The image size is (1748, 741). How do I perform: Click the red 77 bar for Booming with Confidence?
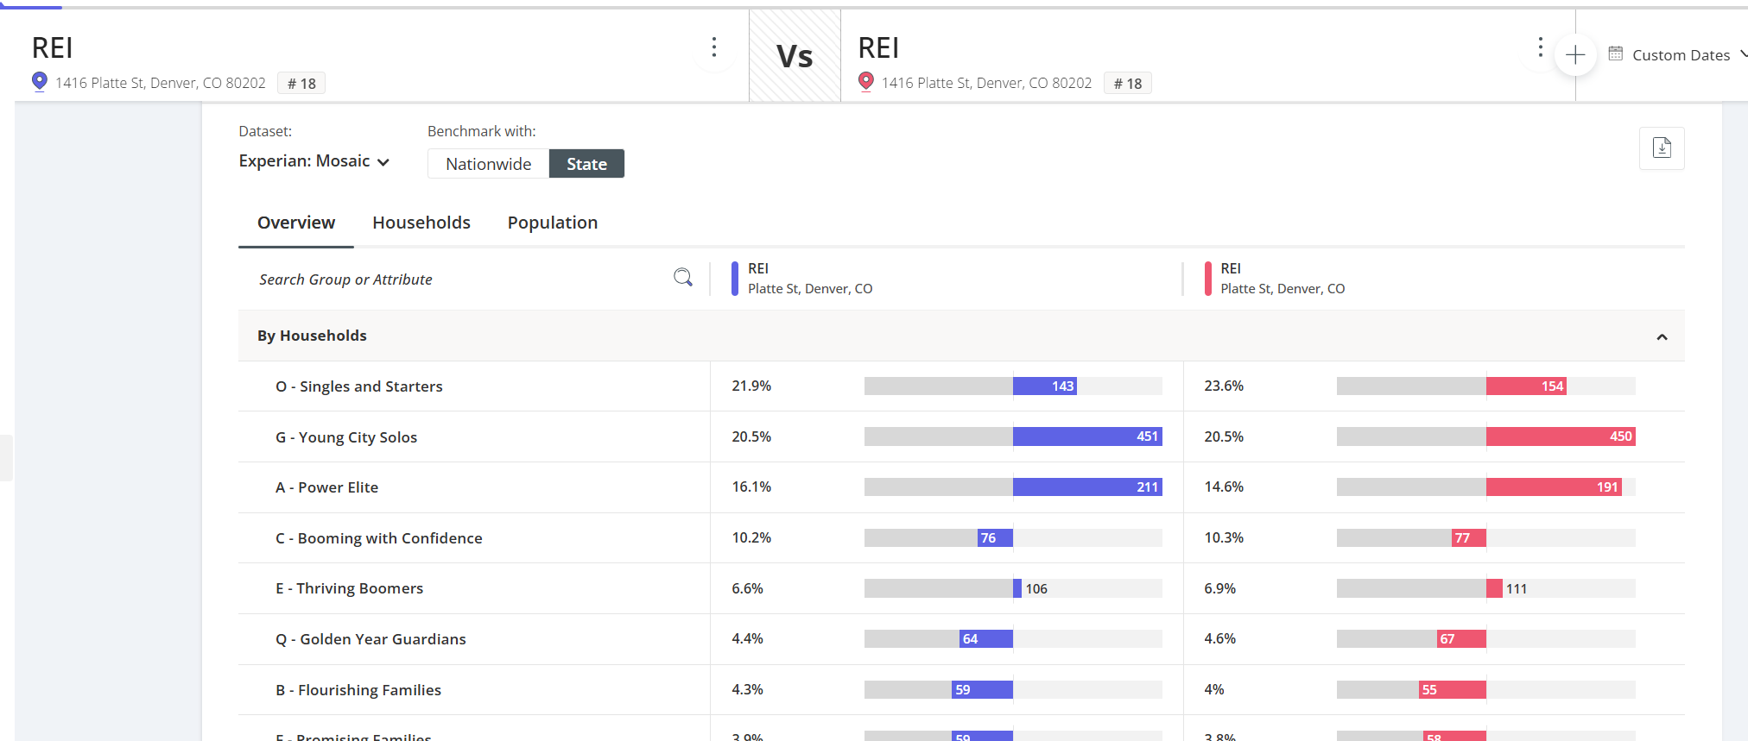(1469, 538)
